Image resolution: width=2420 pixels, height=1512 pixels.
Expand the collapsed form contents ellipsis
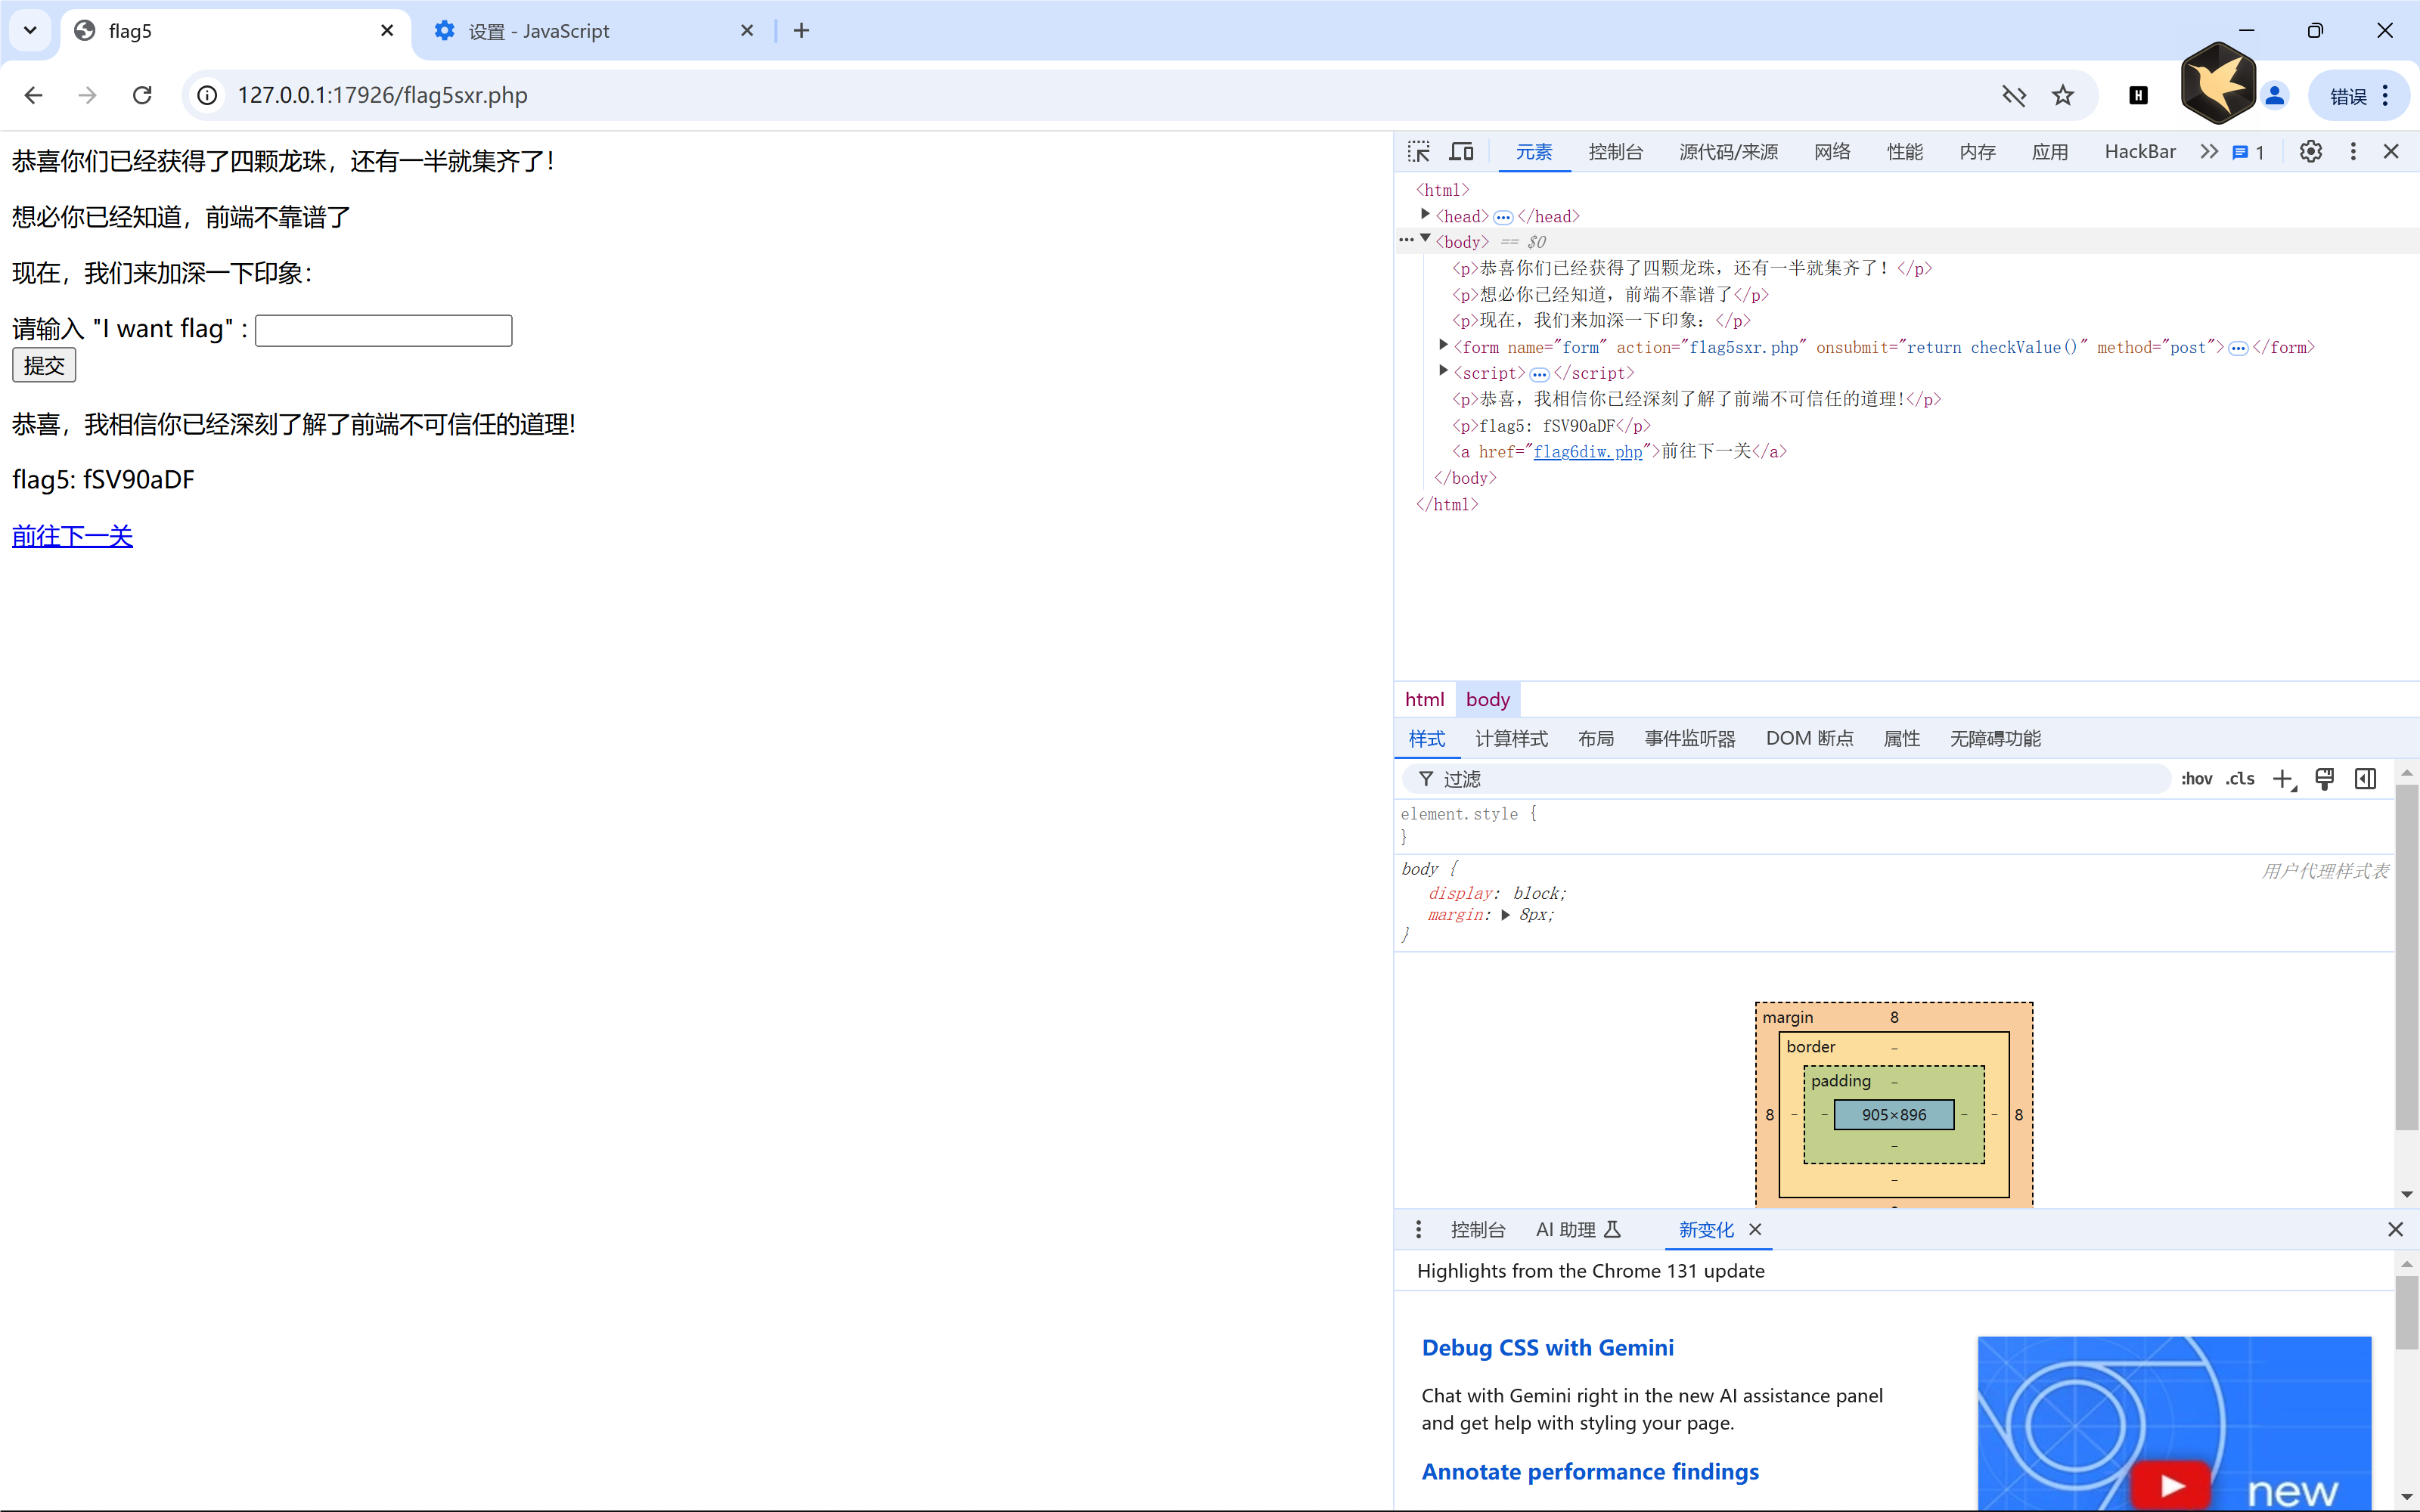(x=2238, y=348)
